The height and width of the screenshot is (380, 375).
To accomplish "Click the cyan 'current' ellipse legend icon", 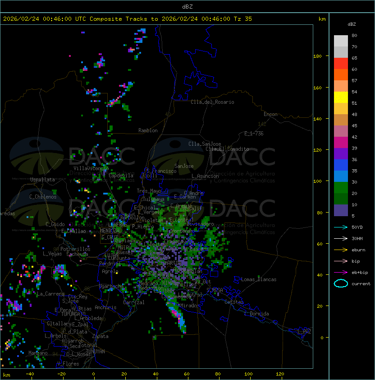I will [x=341, y=283].
